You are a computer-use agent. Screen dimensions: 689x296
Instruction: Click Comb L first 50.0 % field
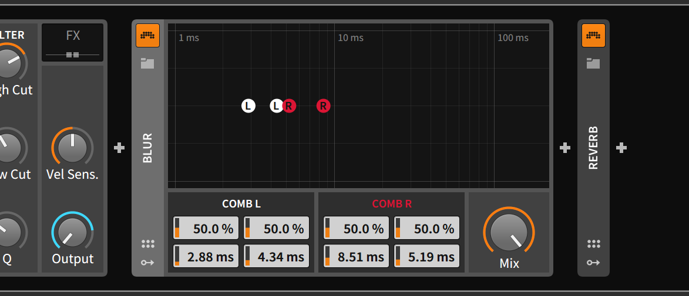(x=206, y=228)
